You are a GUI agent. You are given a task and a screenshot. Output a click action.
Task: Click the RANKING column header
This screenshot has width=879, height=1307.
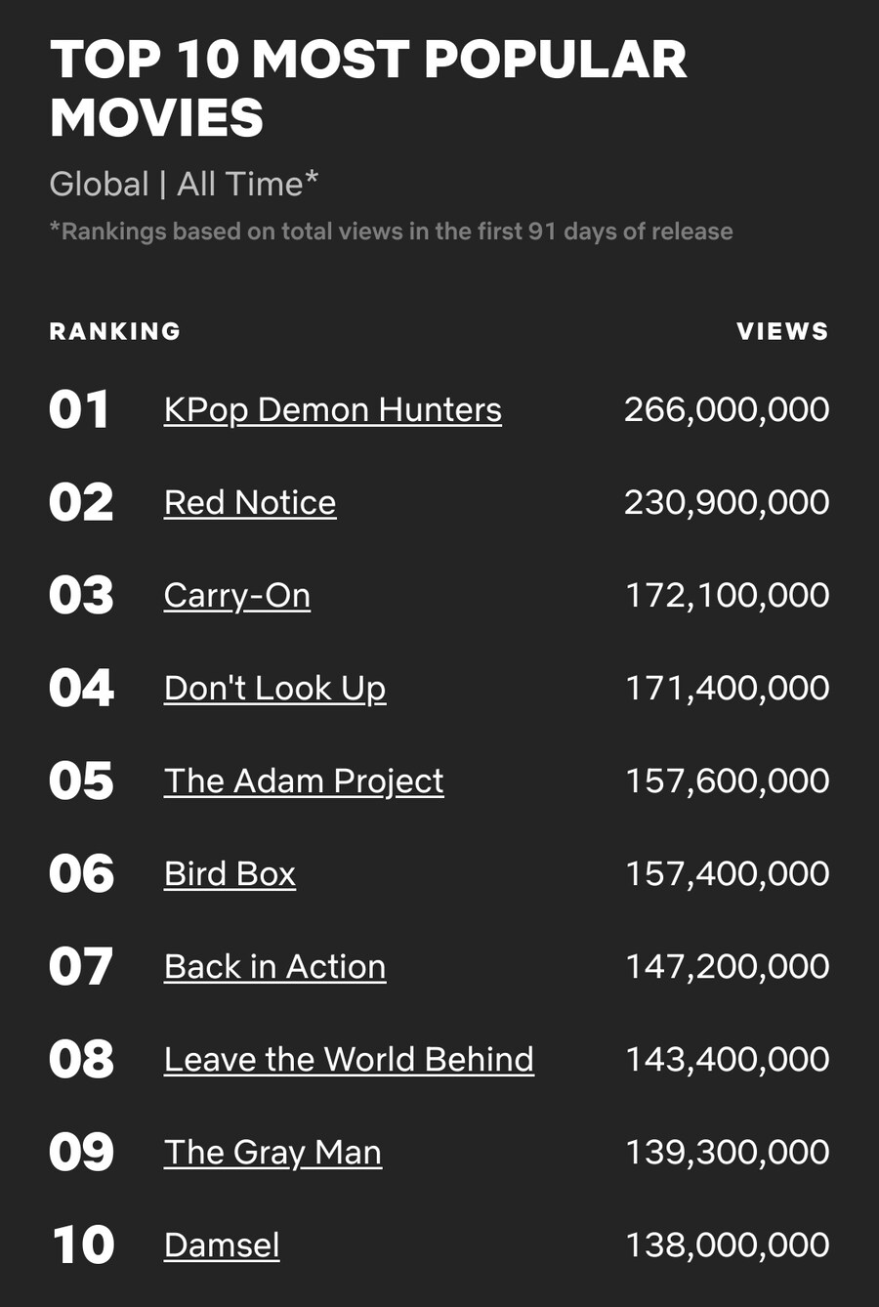point(115,331)
